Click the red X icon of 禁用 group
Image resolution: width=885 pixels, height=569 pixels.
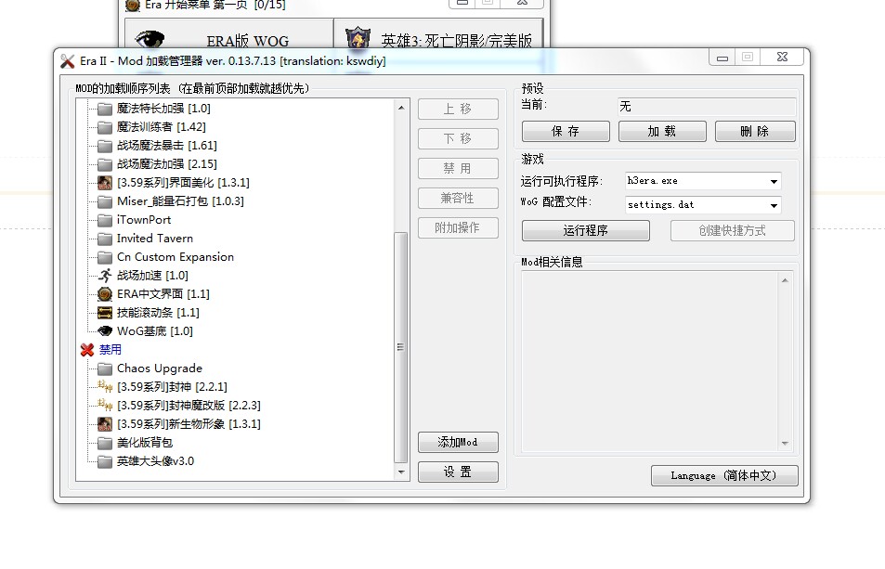coord(87,350)
